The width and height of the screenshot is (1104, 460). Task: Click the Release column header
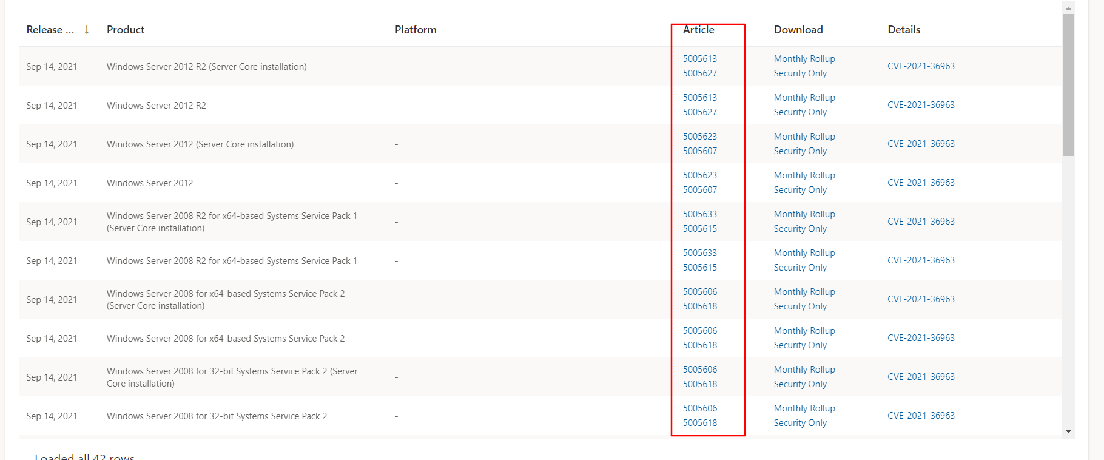(50, 30)
